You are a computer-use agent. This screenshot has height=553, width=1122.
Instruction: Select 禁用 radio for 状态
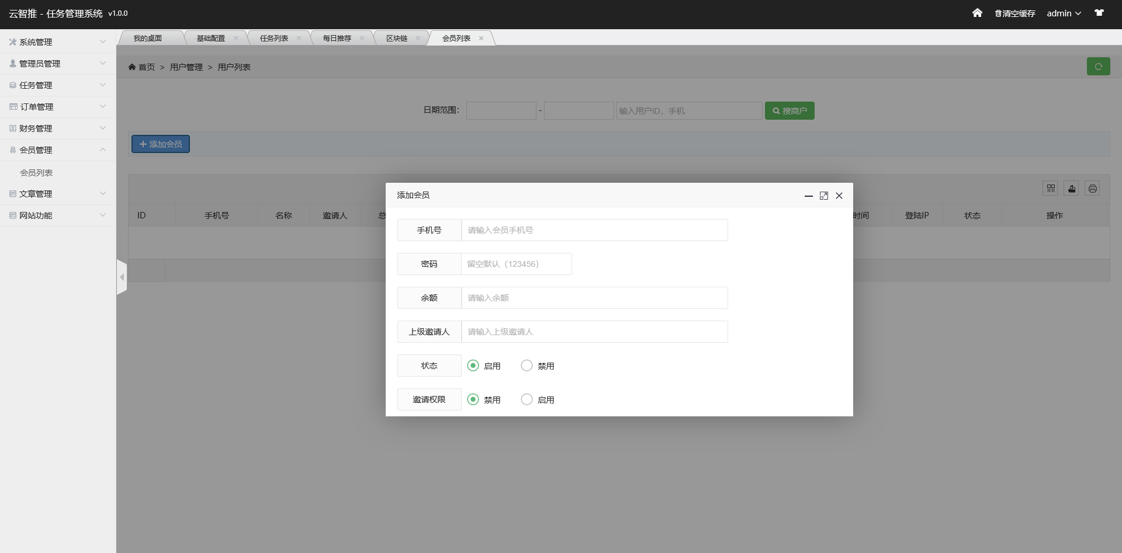pyautogui.click(x=527, y=366)
